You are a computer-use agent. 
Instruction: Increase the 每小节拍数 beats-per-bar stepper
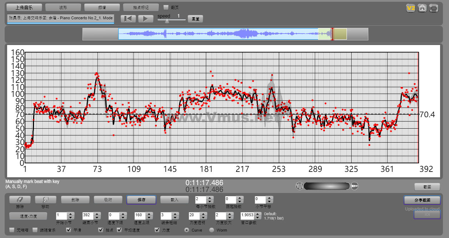pos(210,198)
